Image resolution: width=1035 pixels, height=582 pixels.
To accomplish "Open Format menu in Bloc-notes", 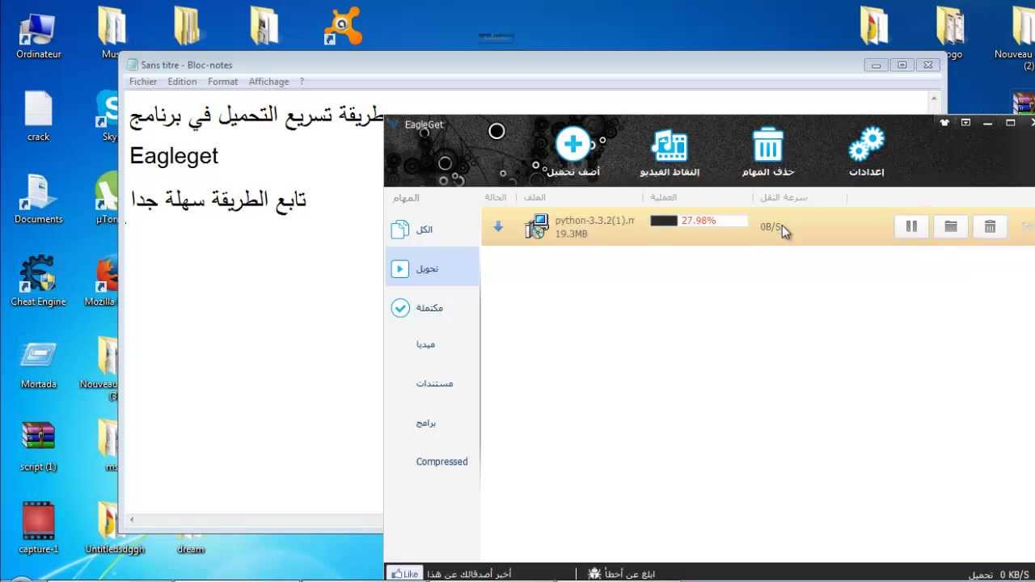I will [222, 82].
